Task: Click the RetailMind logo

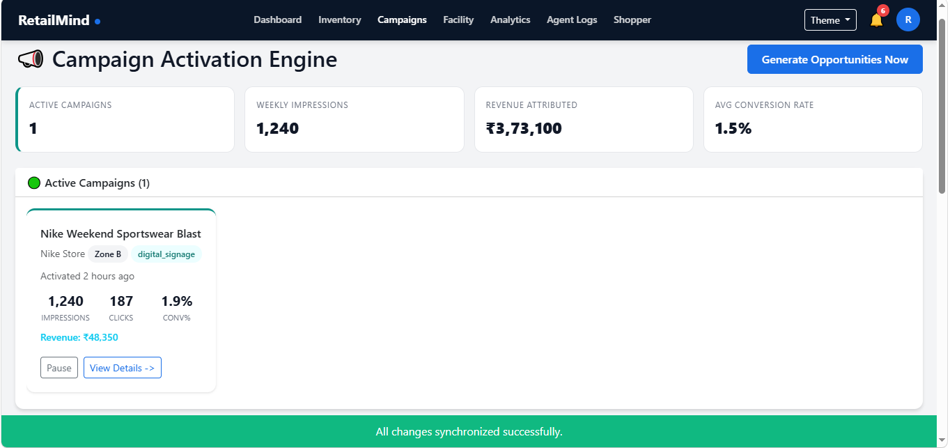Action: point(54,20)
